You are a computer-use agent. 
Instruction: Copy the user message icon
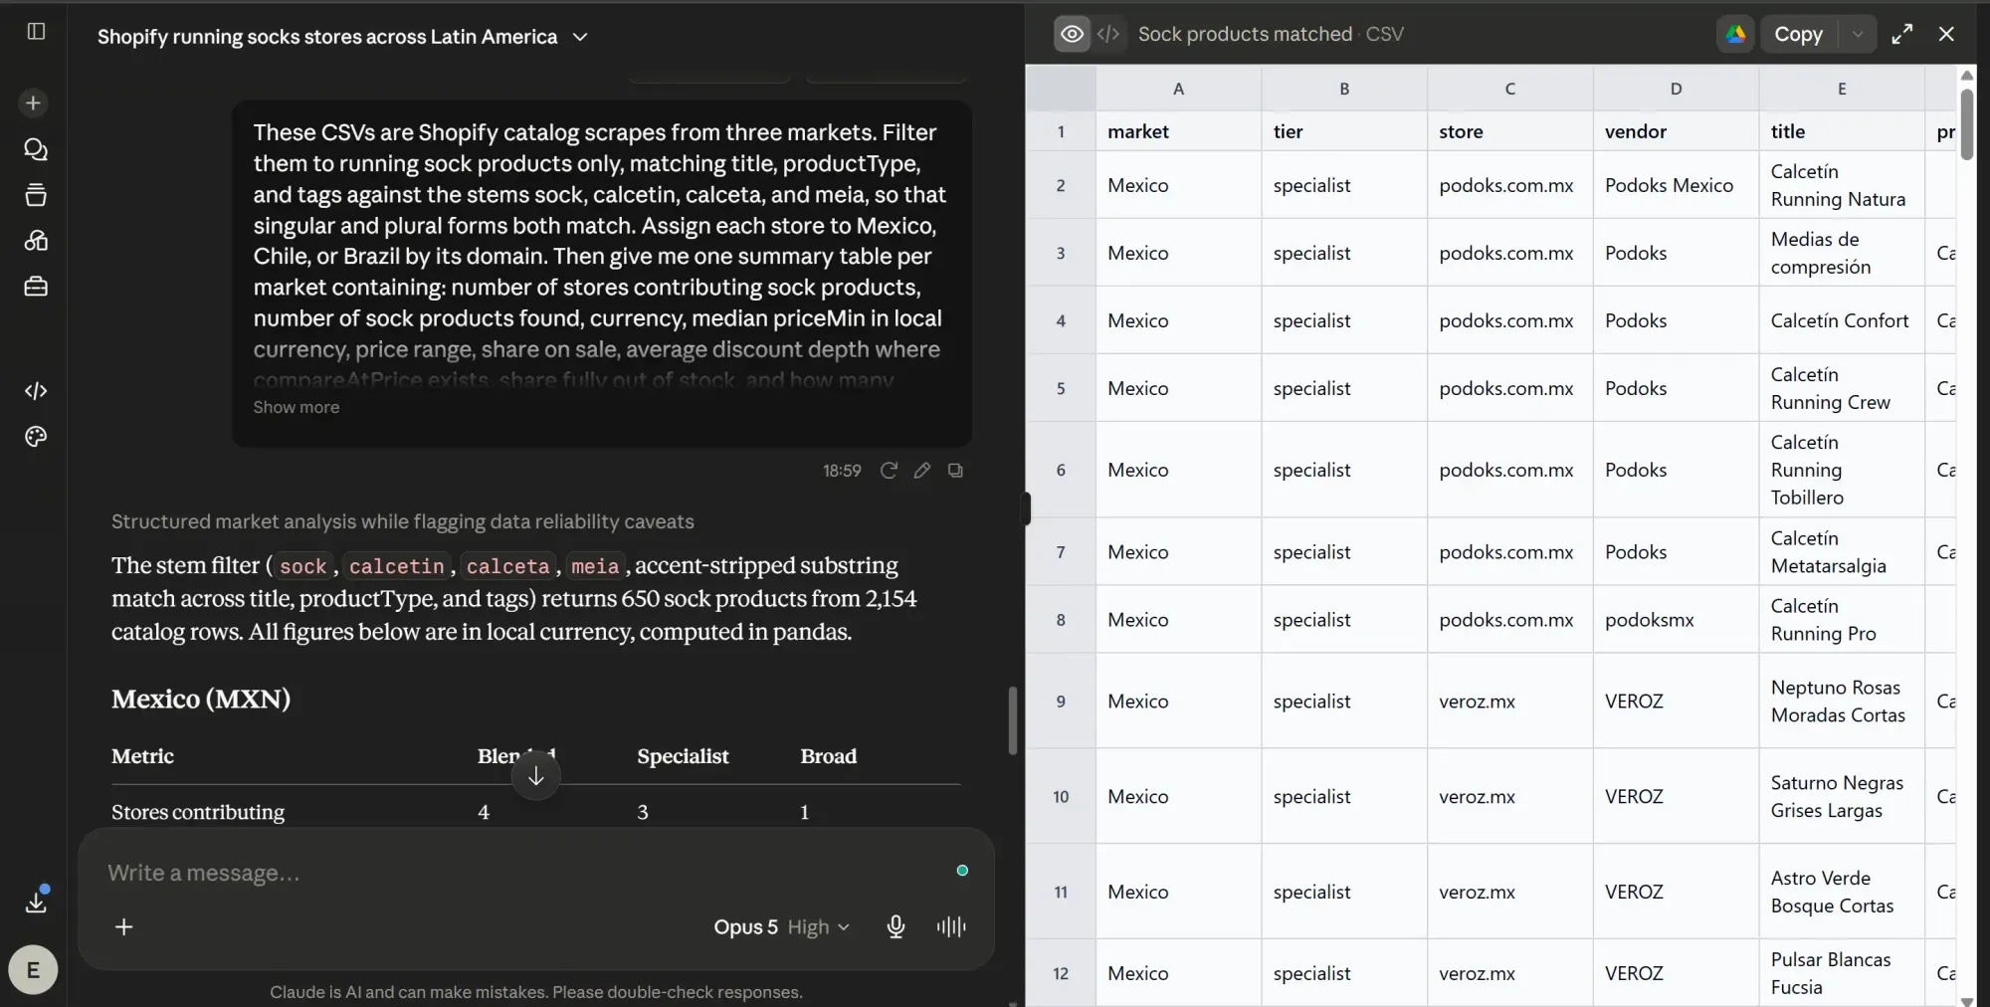[x=955, y=471]
